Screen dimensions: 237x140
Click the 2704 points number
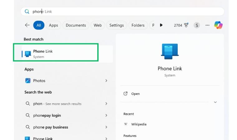178,25
